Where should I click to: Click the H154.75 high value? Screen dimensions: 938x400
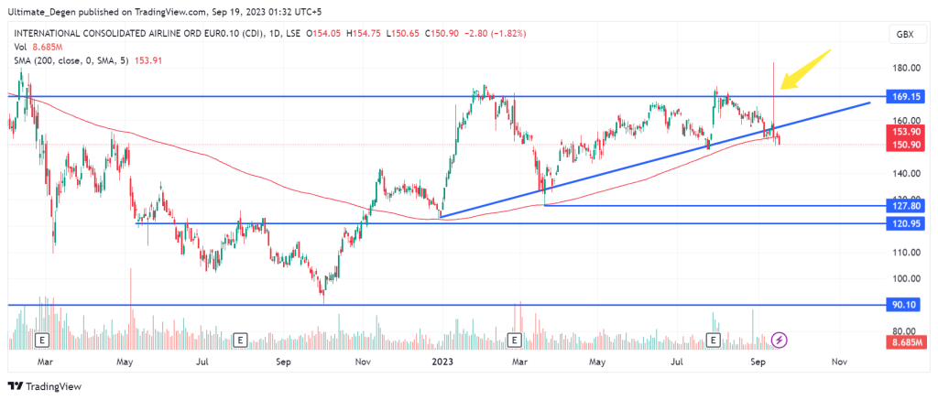pos(363,34)
